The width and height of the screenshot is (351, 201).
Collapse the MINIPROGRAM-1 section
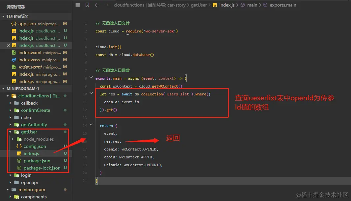pyautogui.click(x=3, y=89)
